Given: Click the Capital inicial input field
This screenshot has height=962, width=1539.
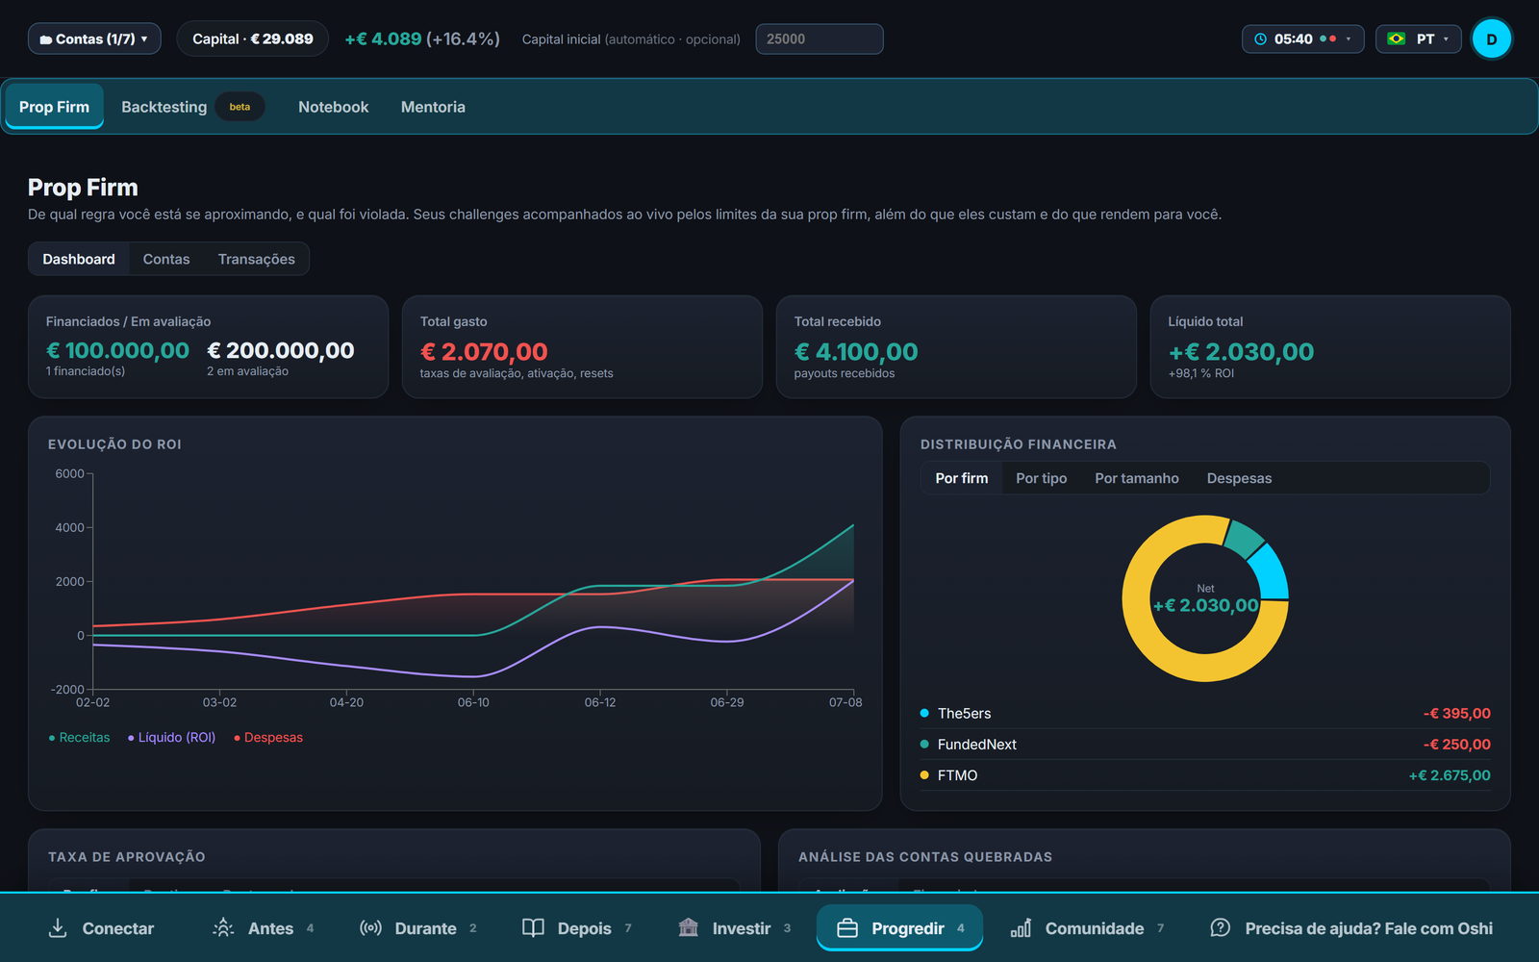Looking at the screenshot, I should (820, 39).
